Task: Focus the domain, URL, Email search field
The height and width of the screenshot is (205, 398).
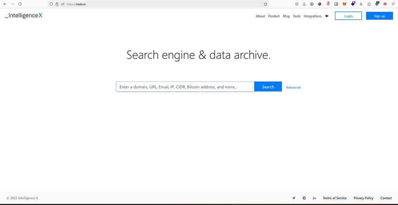Action: (x=185, y=86)
